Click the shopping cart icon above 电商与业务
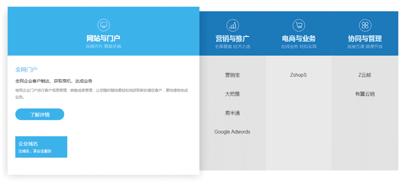This screenshot has width=405, height=183. (x=299, y=25)
